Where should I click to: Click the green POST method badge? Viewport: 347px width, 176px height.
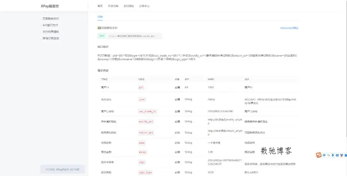(102, 36)
